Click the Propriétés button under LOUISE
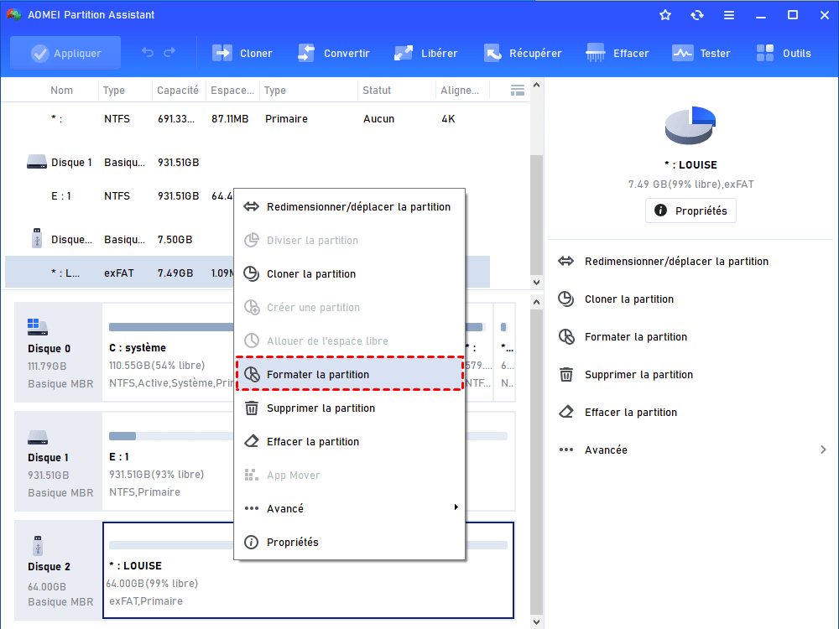Screen dimensions: 839x629 (690, 211)
